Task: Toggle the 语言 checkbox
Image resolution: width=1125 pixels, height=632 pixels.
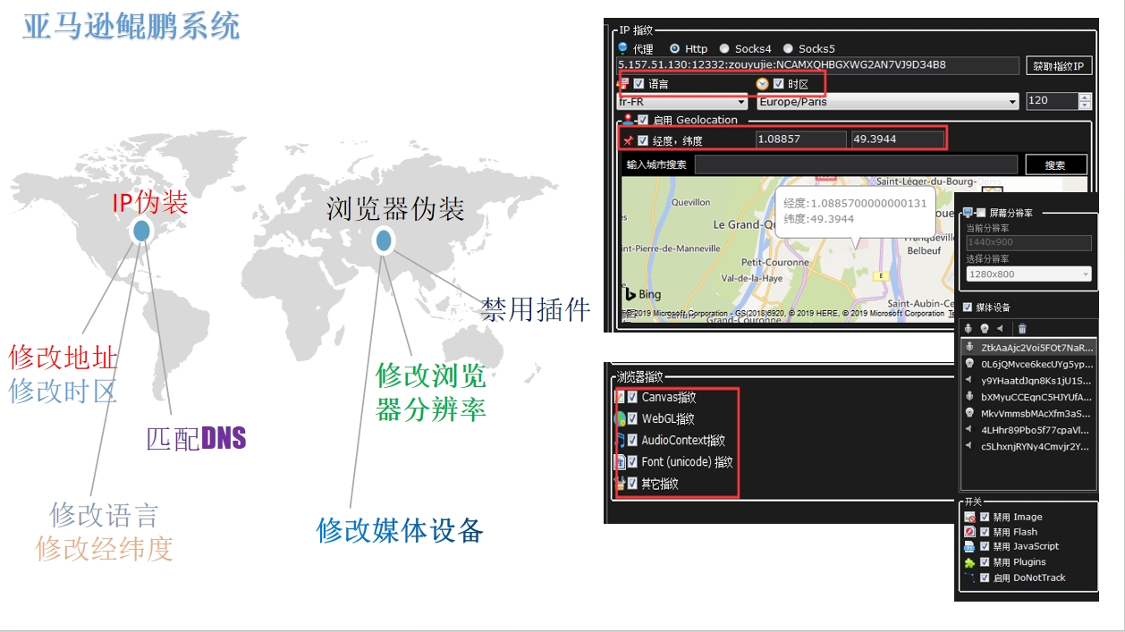Action: point(639,84)
